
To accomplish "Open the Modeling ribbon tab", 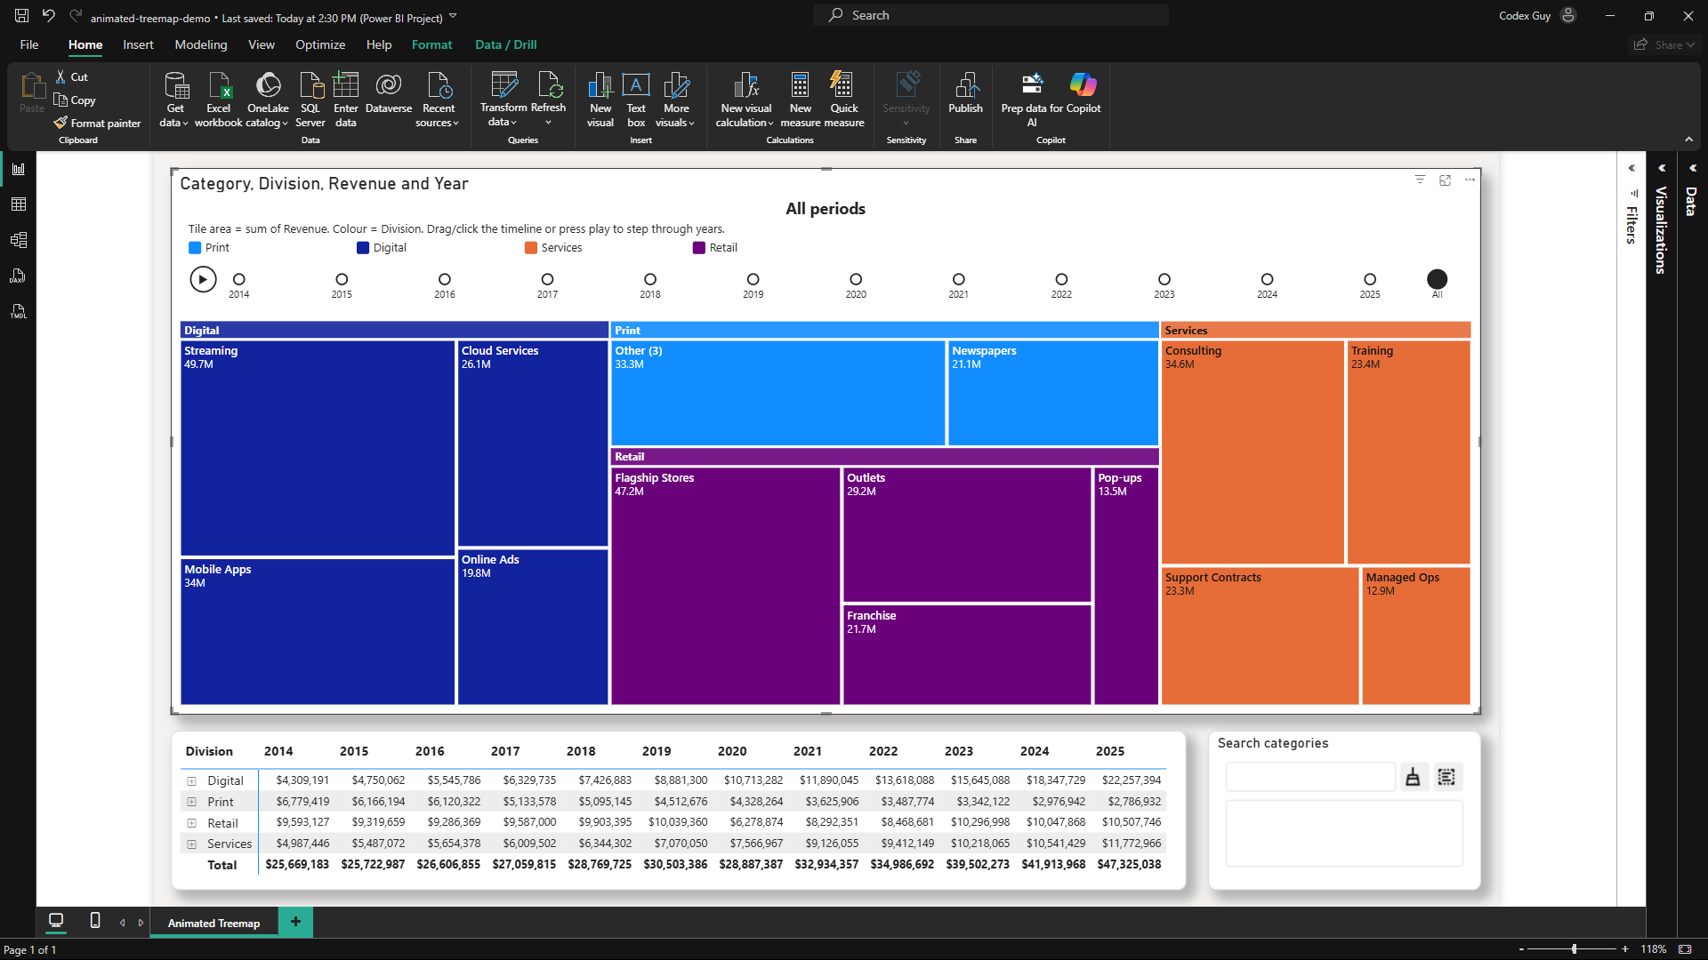I will [201, 44].
